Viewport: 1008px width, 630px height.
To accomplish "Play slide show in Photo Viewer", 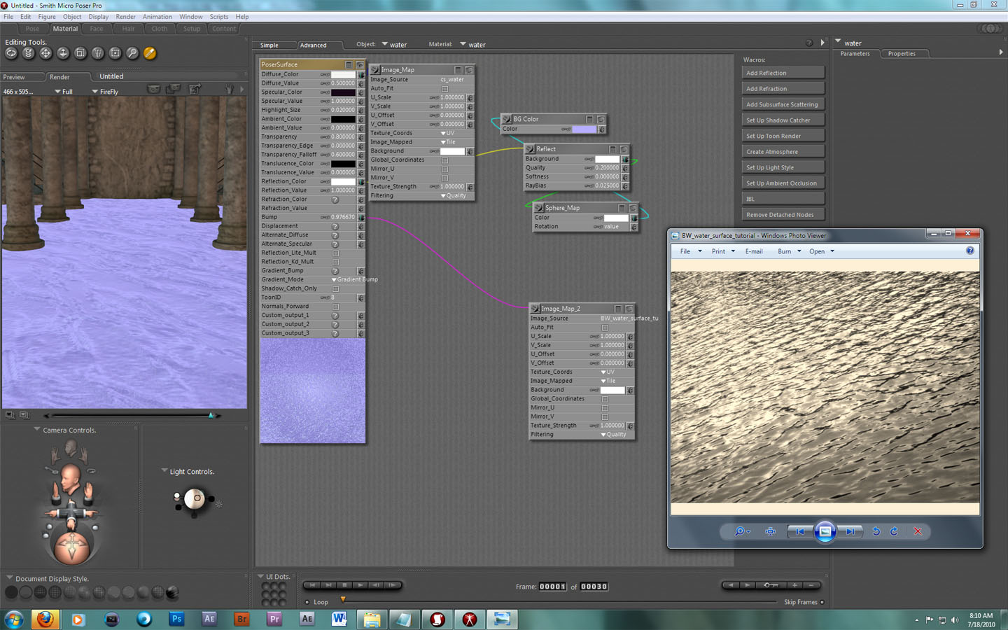I will click(x=825, y=532).
